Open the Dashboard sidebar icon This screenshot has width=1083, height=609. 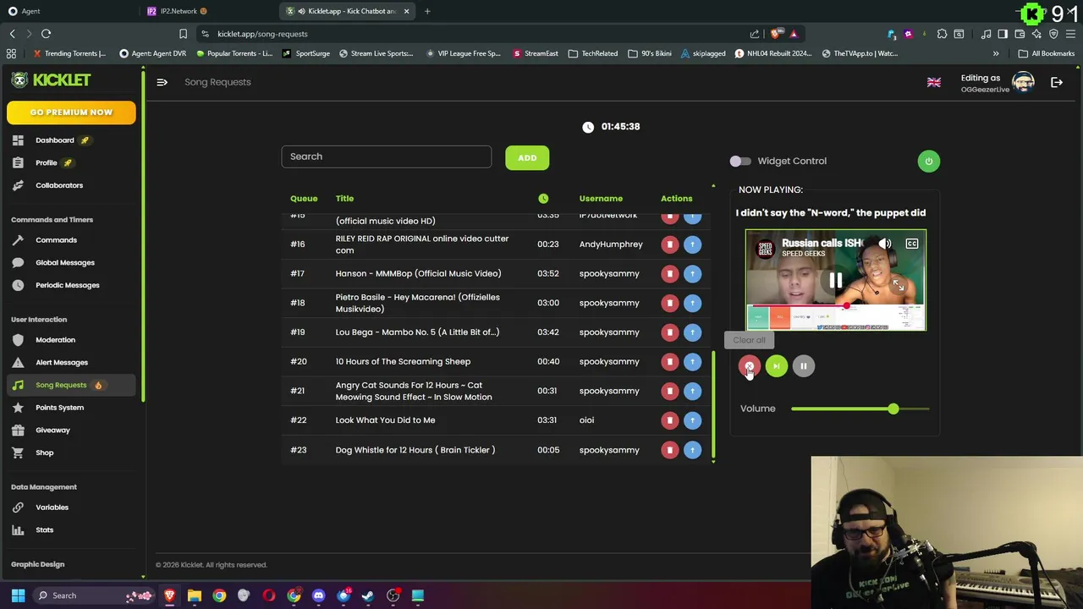18,140
